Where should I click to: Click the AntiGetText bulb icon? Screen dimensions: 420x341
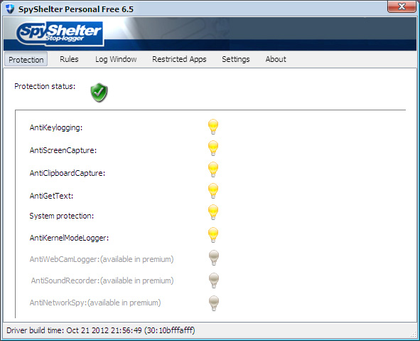tap(213, 191)
